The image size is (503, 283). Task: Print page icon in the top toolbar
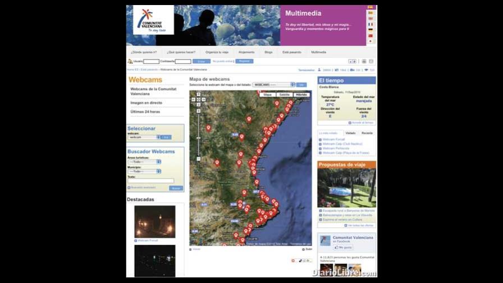[364, 61]
